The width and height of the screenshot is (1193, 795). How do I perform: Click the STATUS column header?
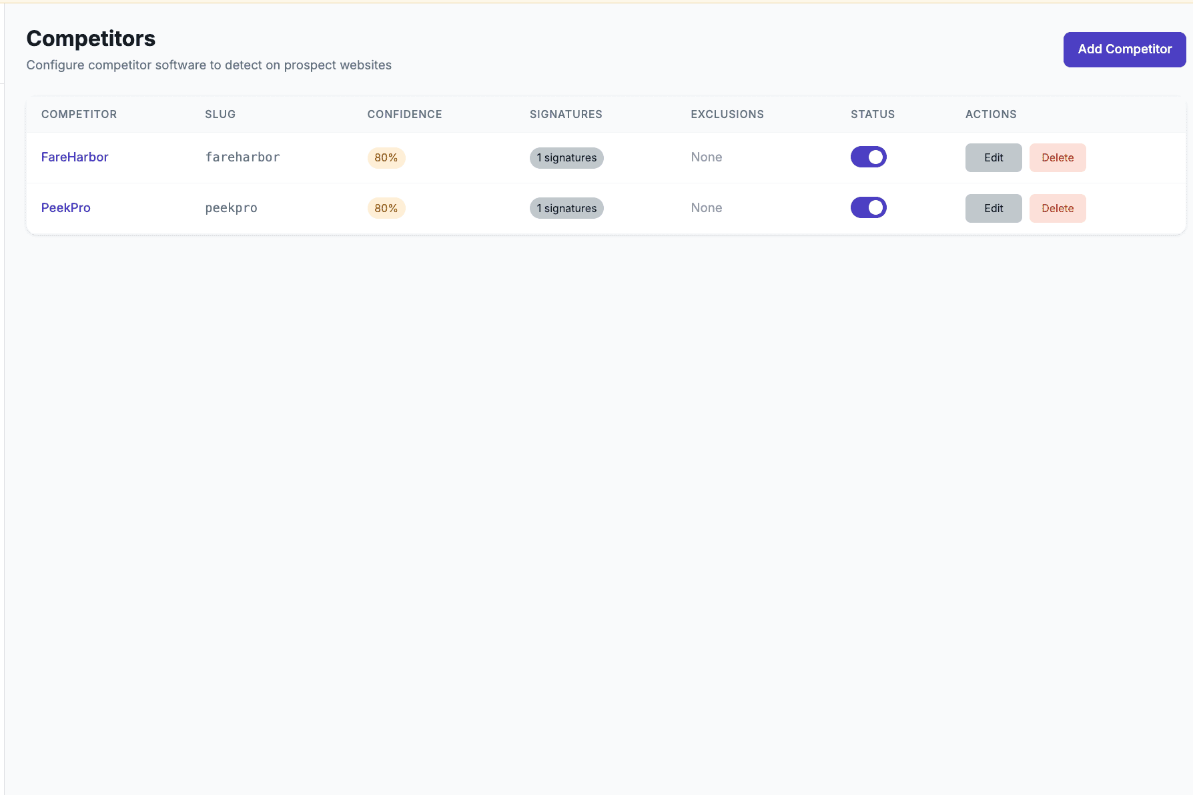[872, 114]
